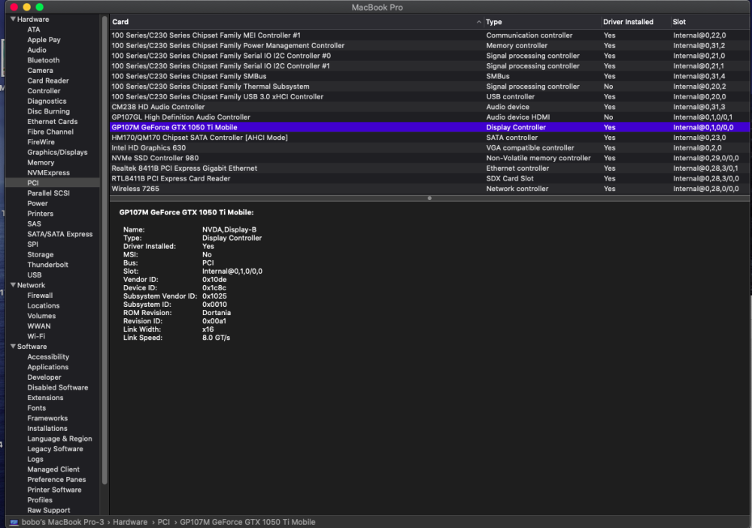Select Memory in the sidebar
Viewport: 752px width, 528px height.
(41, 162)
